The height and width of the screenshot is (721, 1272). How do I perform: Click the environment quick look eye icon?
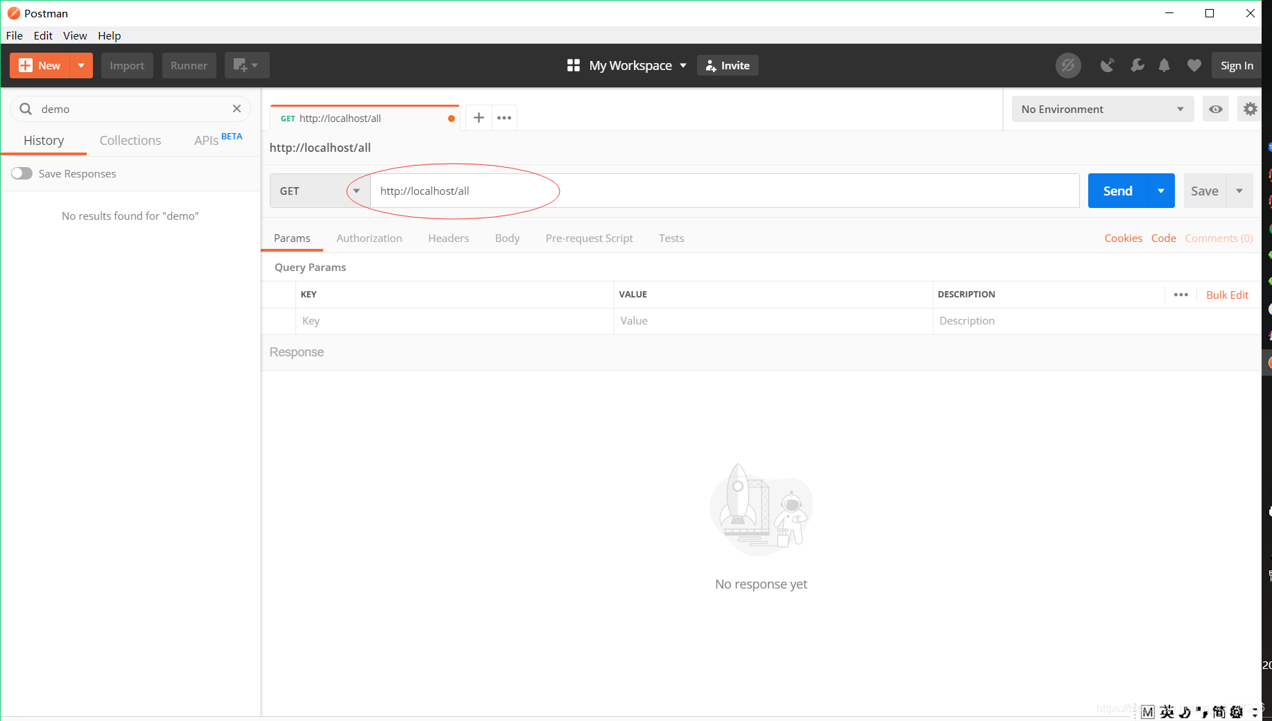pyautogui.click(x=1216, y=109)
